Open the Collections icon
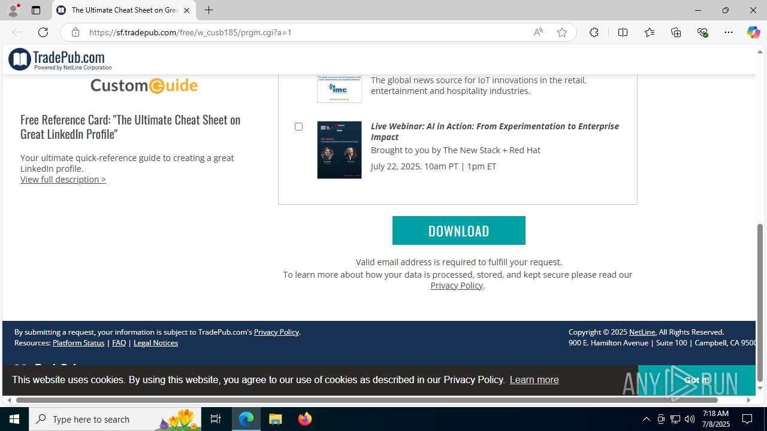 (x=676, y=32)
